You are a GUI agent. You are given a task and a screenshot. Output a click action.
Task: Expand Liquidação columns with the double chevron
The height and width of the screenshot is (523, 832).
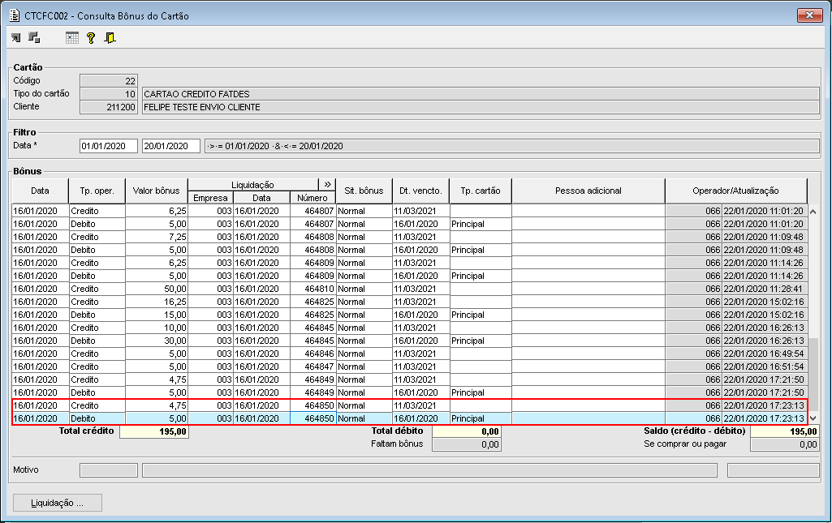click(327, 184)
